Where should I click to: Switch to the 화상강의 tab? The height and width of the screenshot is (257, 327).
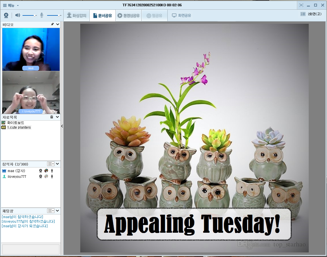point(77,16)
